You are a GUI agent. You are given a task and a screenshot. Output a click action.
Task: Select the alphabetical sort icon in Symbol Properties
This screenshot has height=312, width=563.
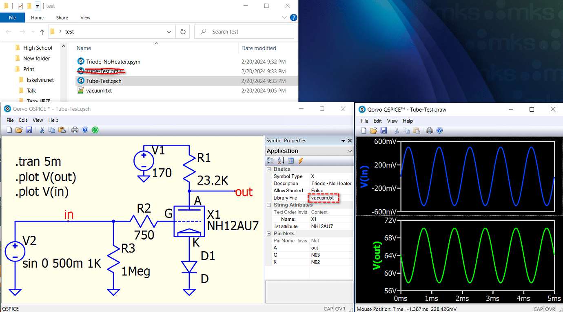pos(280,160)
